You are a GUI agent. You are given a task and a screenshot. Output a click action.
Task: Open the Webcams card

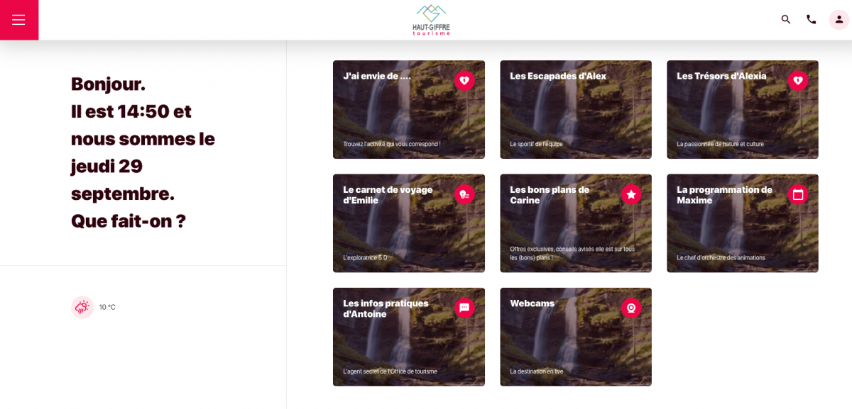[576, 337]
